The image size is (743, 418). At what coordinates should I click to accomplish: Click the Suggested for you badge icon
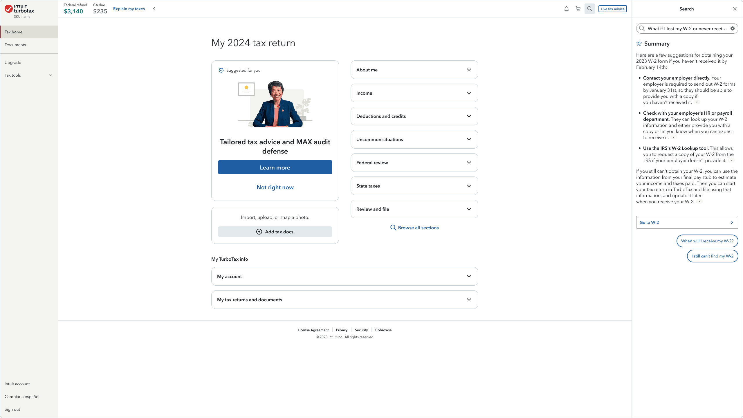pos(221,70)
